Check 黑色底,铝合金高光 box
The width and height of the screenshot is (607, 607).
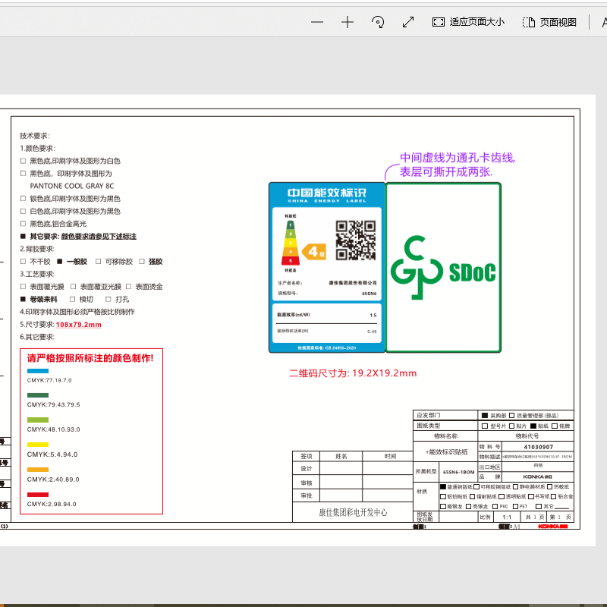pyautogui.click(x=23, y=224)
